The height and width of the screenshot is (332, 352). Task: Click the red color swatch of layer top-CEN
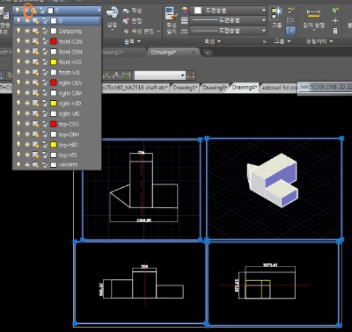coord(54,124)
